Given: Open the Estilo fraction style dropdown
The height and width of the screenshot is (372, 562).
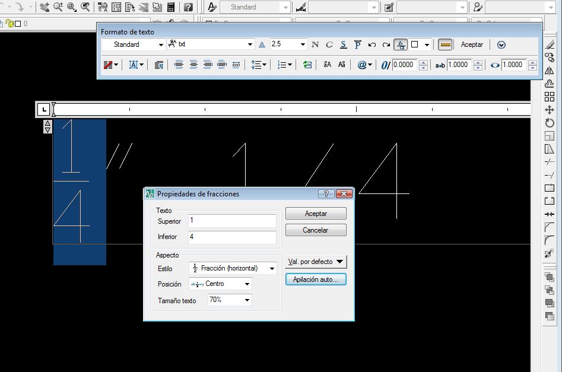Looking at the screenshot, I should click(233, 268).
